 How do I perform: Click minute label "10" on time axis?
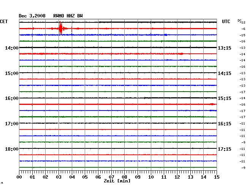point(151,177)
